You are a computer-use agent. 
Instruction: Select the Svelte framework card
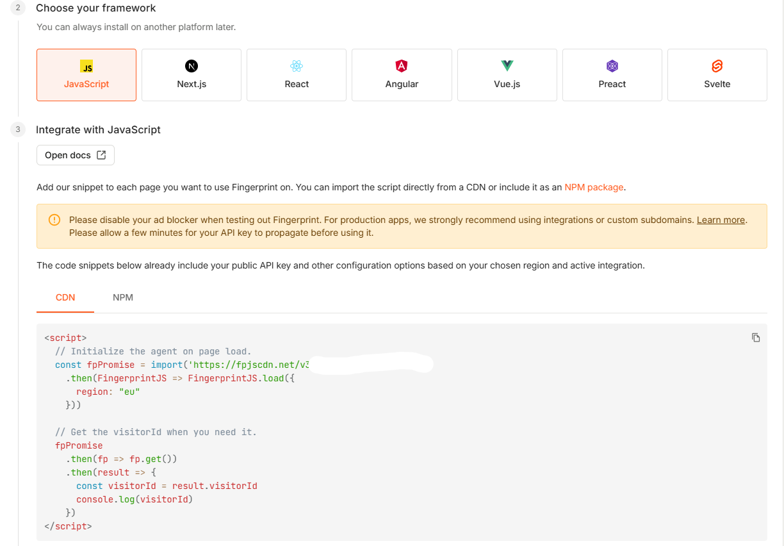point(717,75)
